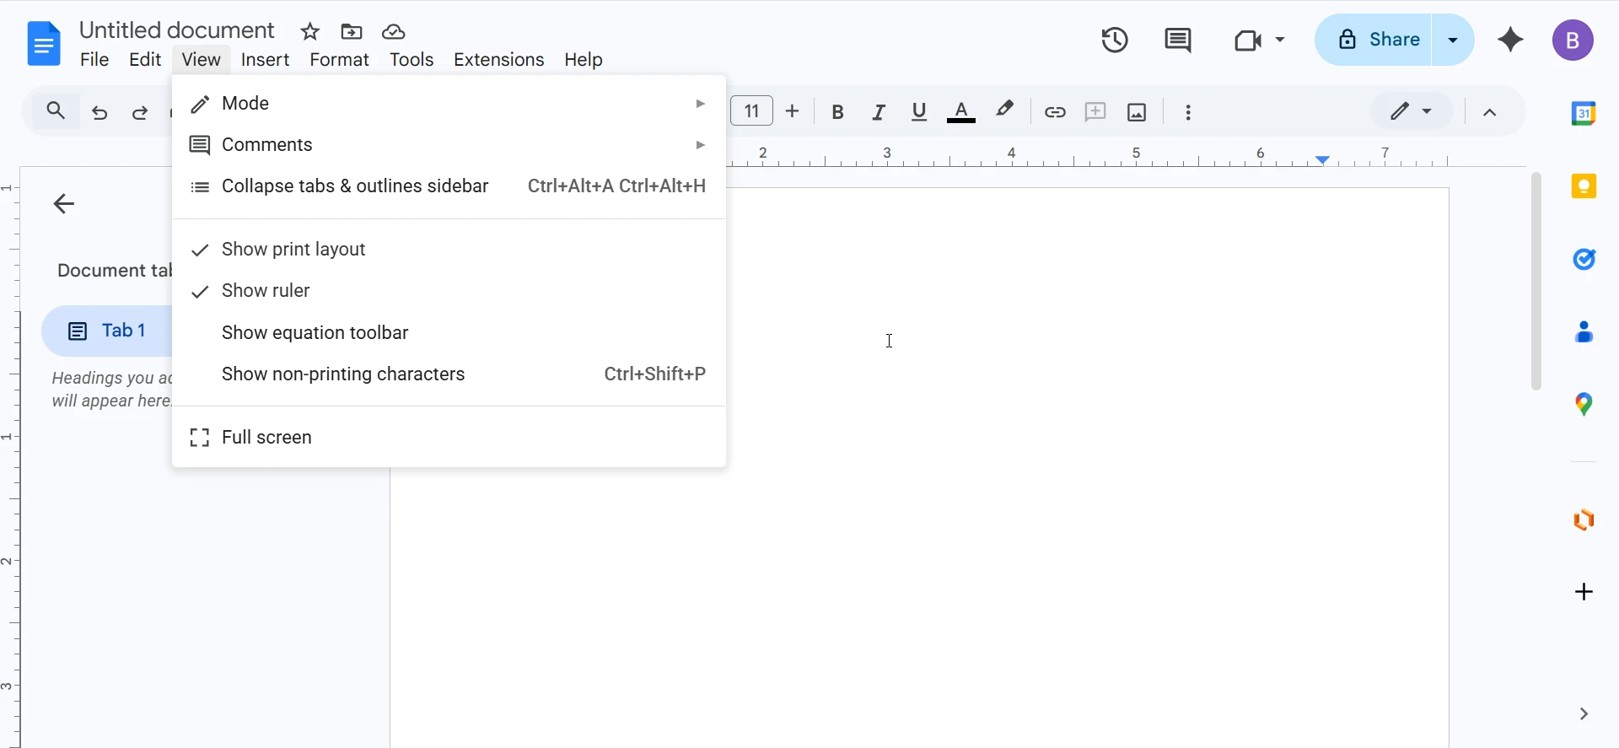
Task: Insert link using the toolbar icon
Action: 1055,112
